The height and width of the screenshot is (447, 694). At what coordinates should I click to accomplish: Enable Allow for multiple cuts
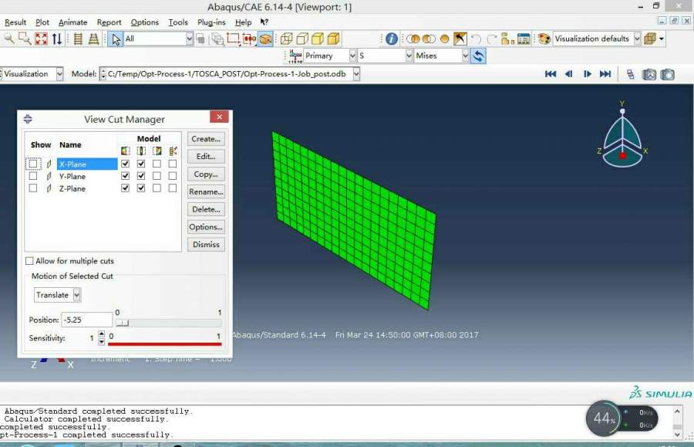(x=29, y=261)
